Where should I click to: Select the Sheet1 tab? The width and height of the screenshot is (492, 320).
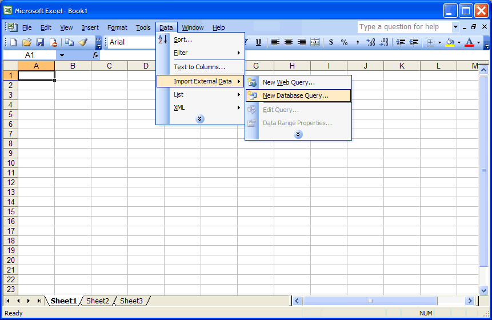(x=63, y=301)
